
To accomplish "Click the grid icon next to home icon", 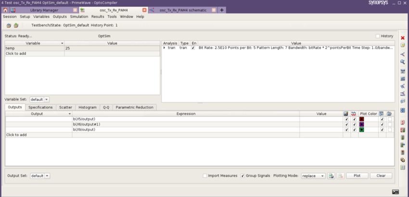I will coord(13,10).
